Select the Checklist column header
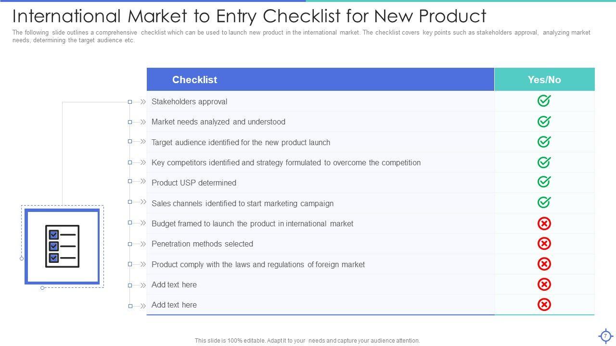Viewport: 616px width, 346px height. tap(194, 80)
